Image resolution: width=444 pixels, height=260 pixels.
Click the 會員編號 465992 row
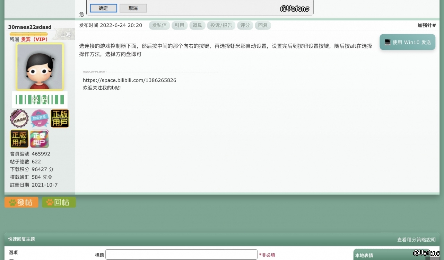click(30, 154)
